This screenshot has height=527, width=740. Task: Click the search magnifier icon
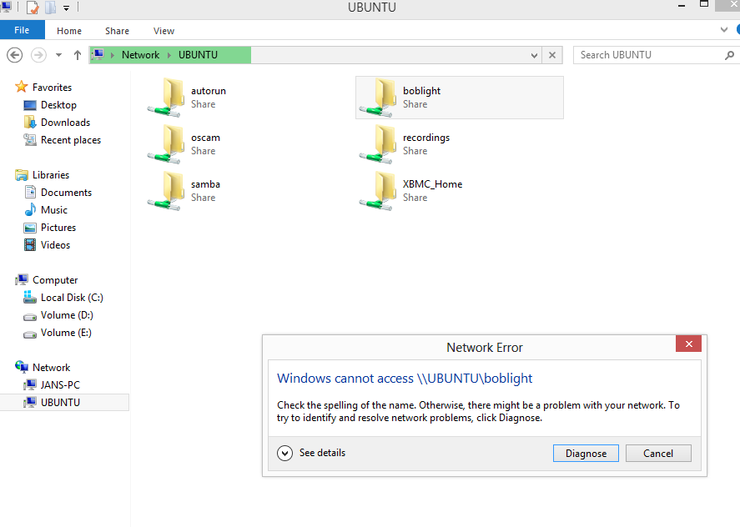pyautogui.click(x=729, y=55)
